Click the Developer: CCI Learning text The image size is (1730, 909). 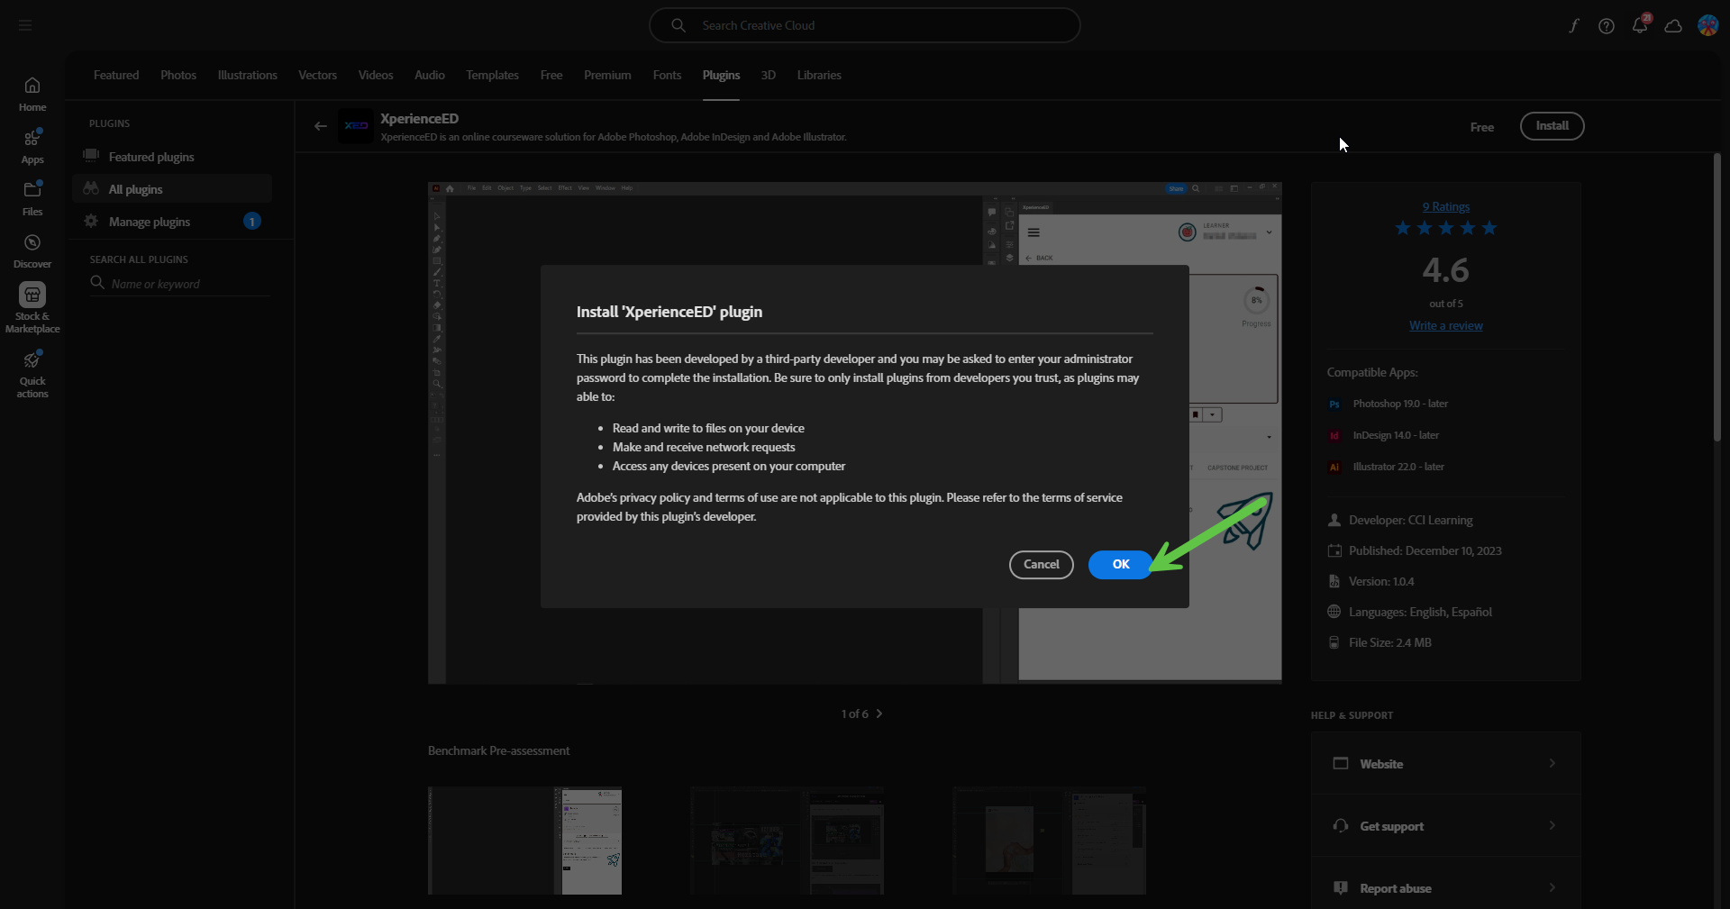(x=1410, y=521)
